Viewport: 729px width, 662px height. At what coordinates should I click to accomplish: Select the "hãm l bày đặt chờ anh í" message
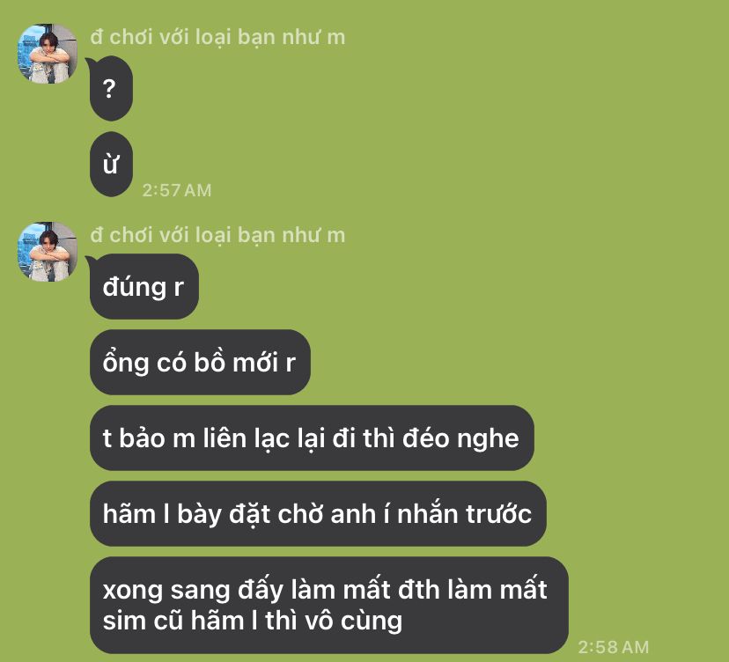318,514
